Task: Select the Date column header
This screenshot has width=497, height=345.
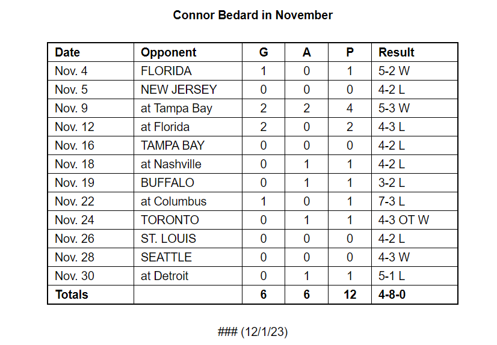Action: coord(91,52)
